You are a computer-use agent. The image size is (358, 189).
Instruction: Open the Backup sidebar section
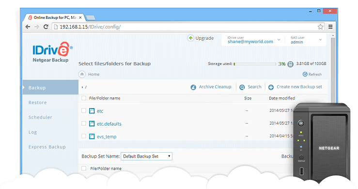[x=50, y=88]
